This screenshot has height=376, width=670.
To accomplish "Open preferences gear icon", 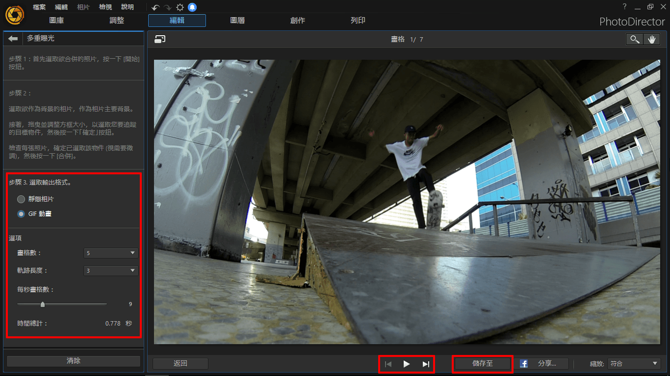I will tap(180, 7).
